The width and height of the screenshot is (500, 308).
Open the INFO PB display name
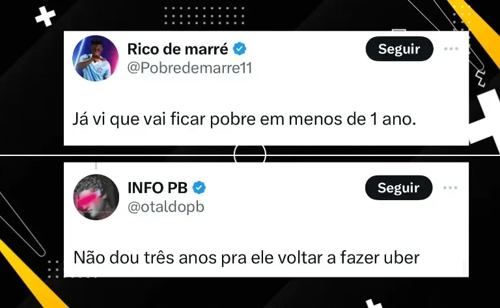158,188
